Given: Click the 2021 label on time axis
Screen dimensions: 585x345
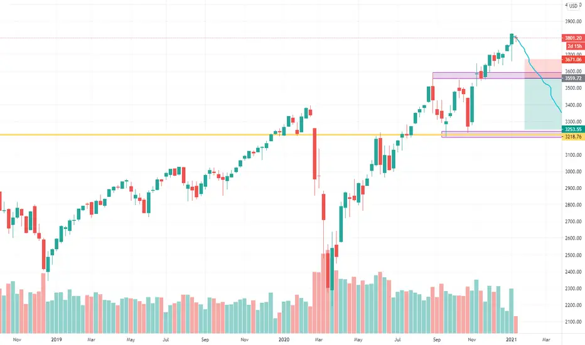Looking at the screenshot, I should coord(511,339).
